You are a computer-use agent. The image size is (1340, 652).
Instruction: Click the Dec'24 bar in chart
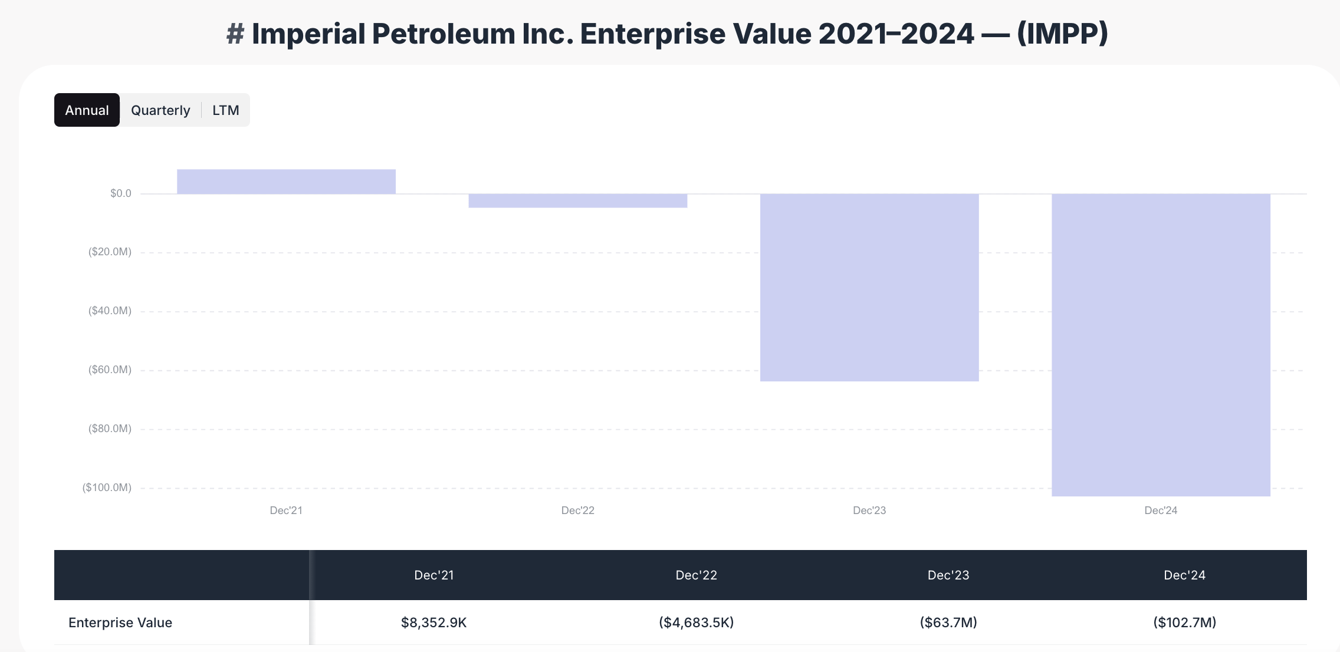(1161, 345)
